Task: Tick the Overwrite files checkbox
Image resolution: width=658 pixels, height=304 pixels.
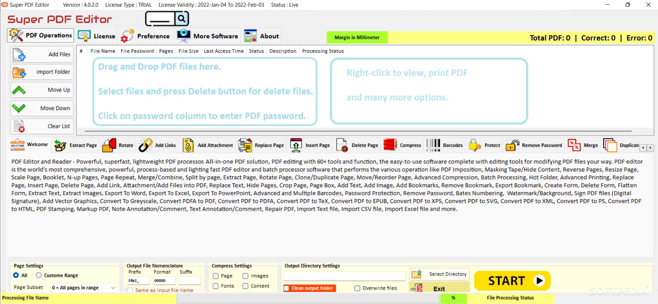Action: (x=357, y=288)
